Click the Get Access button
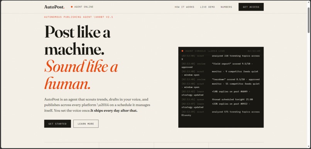 click(251, 7)
